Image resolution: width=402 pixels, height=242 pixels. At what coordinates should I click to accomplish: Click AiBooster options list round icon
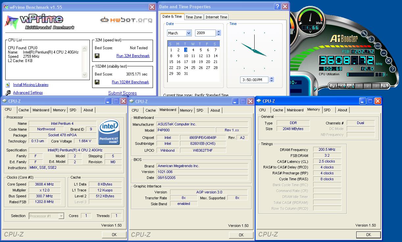click(371, 39)
